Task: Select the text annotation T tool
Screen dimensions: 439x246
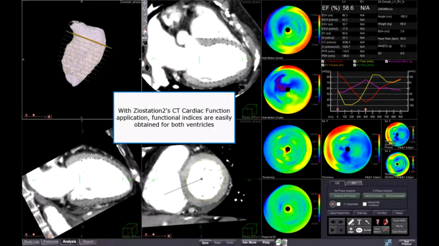Action: pos(359,222)
